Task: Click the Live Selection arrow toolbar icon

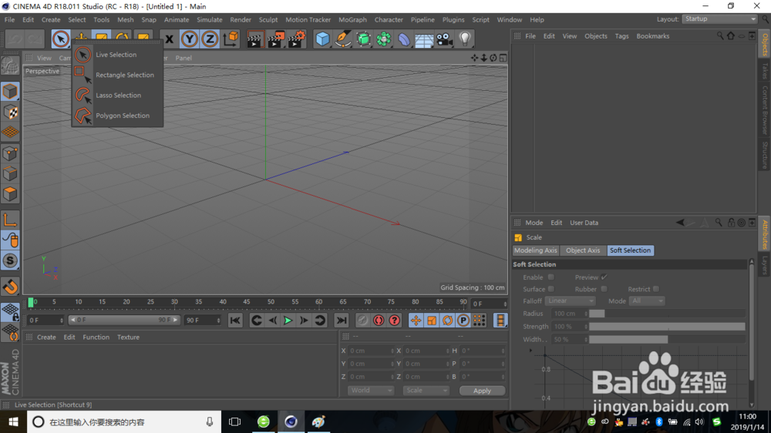Action: [60, 39]
